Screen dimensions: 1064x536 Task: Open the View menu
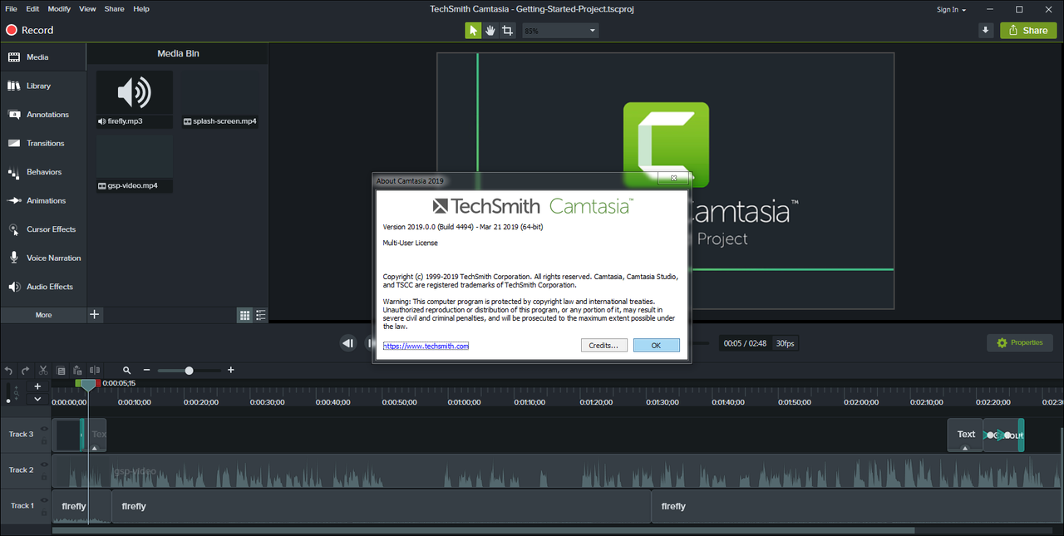pyautogui.click(x=87, y=9)
